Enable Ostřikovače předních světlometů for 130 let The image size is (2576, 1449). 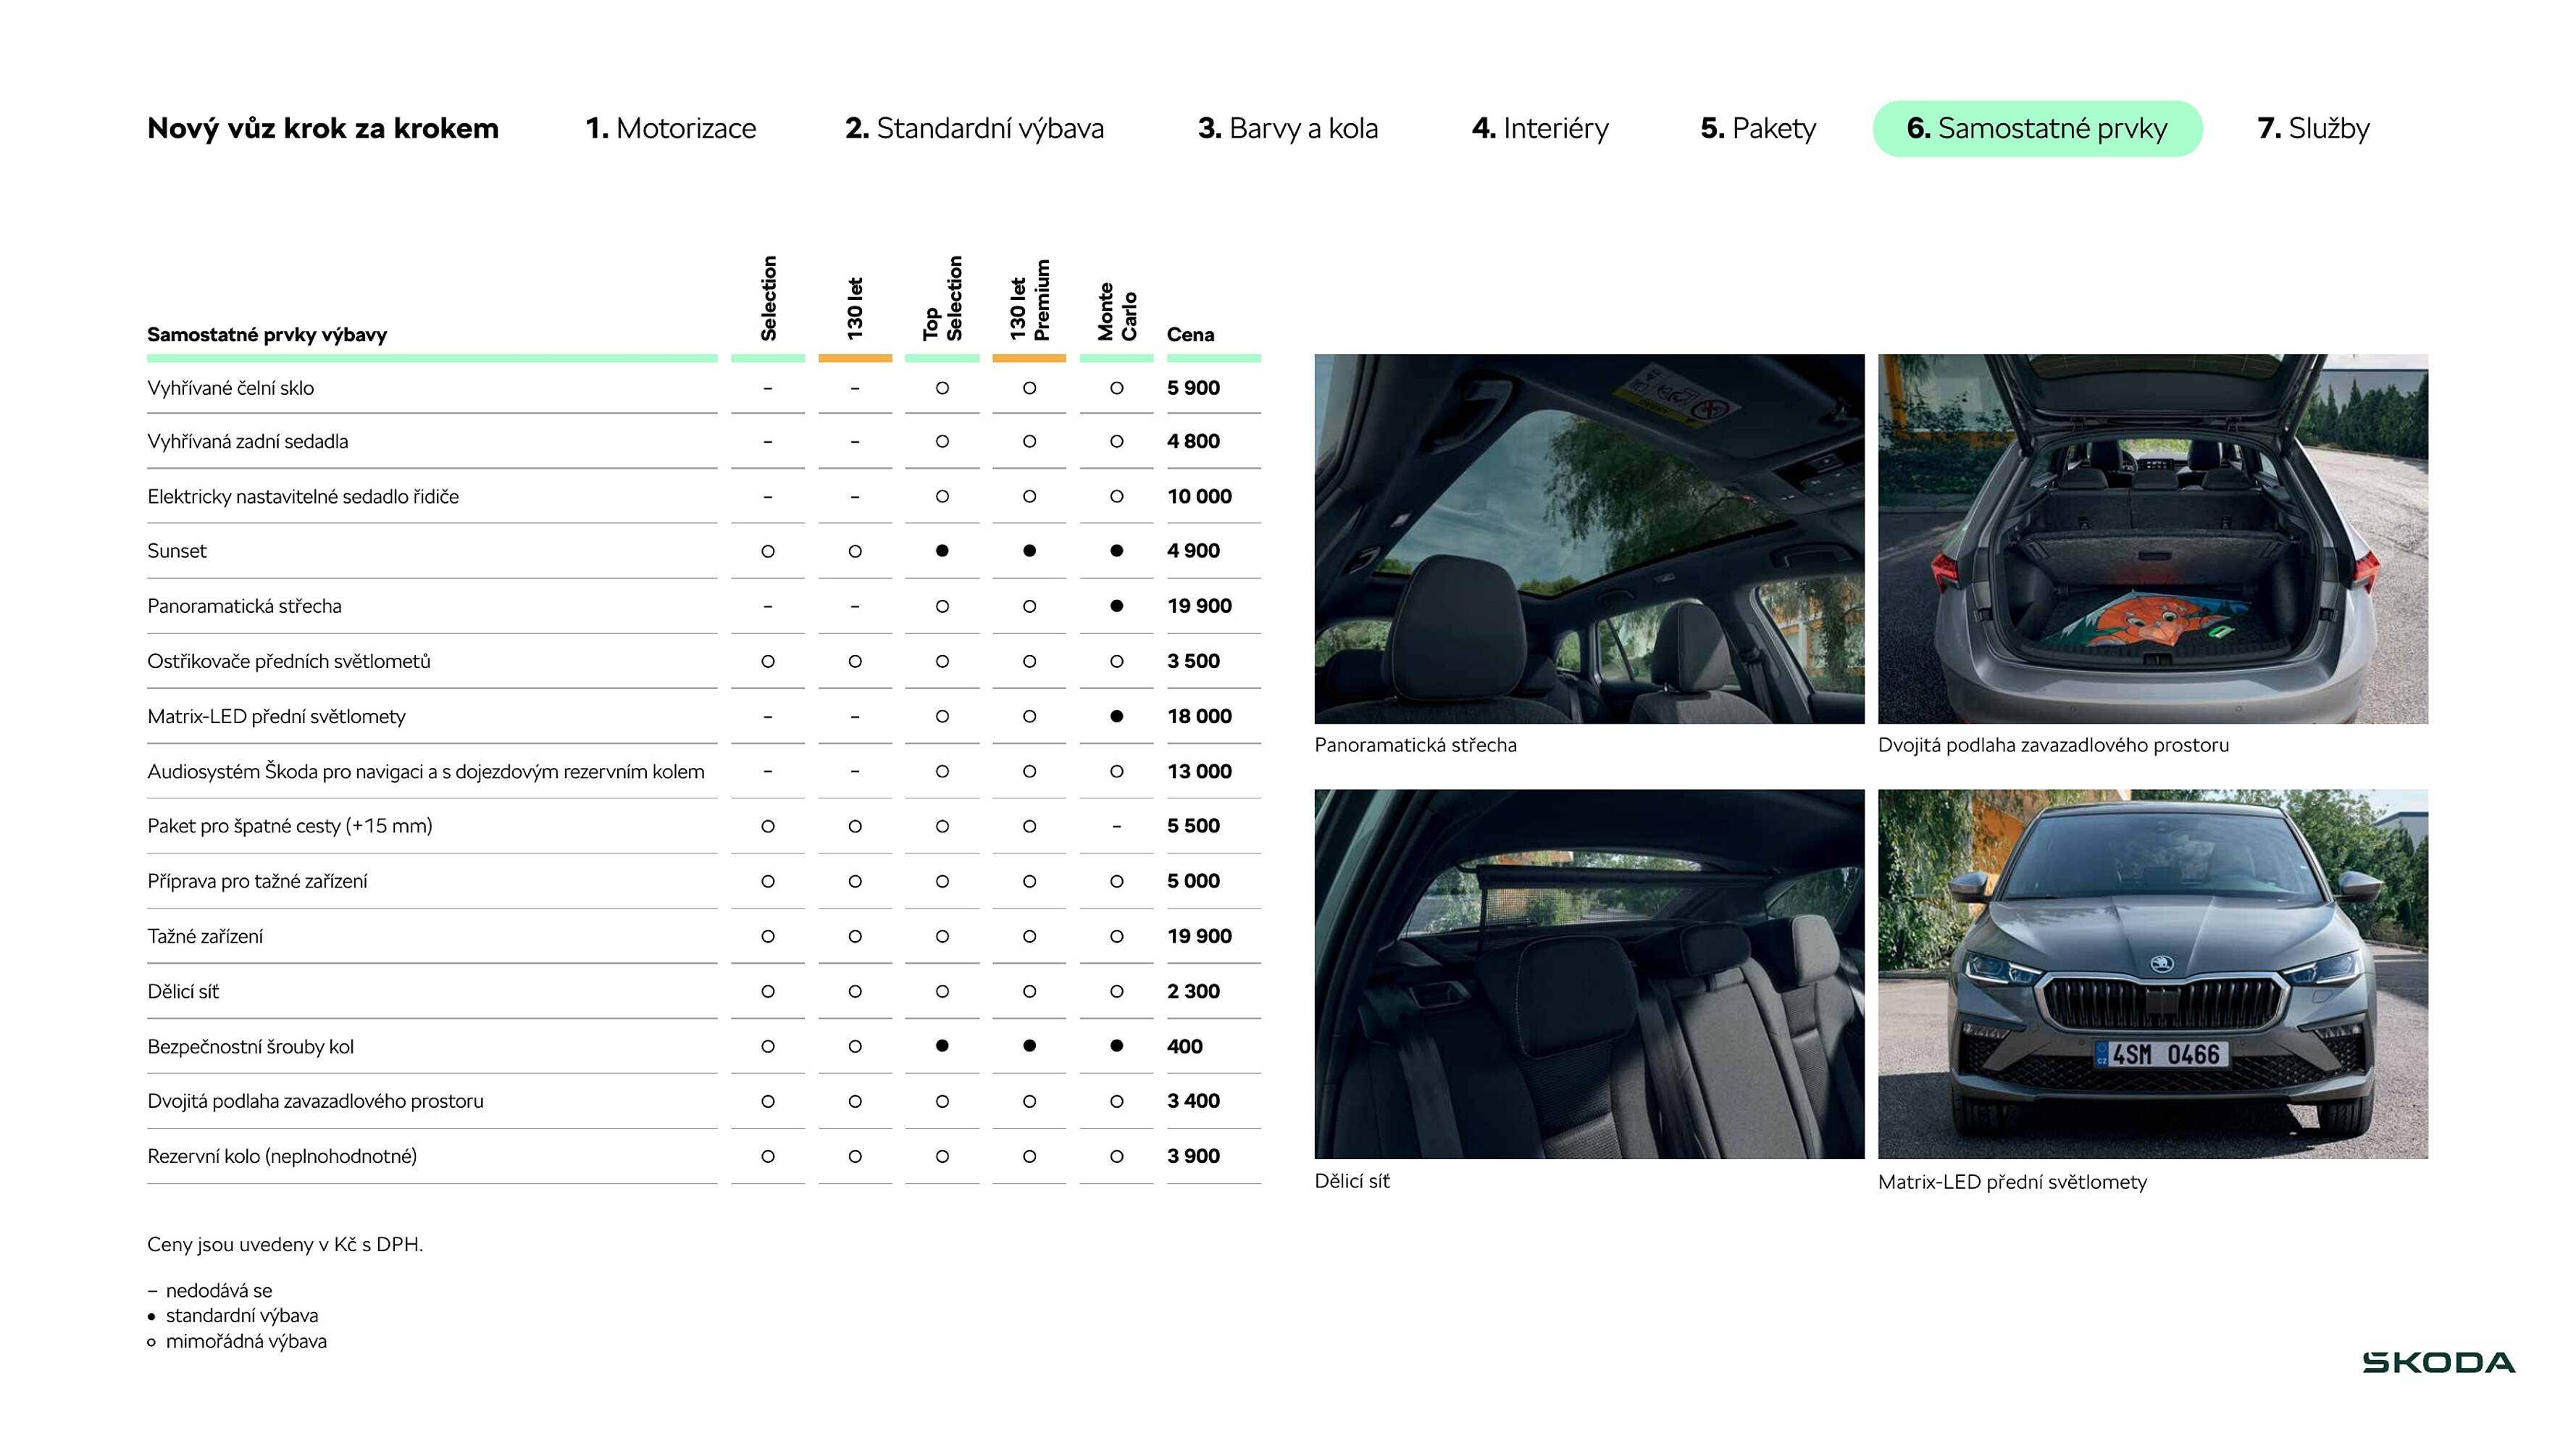(855, 661)
